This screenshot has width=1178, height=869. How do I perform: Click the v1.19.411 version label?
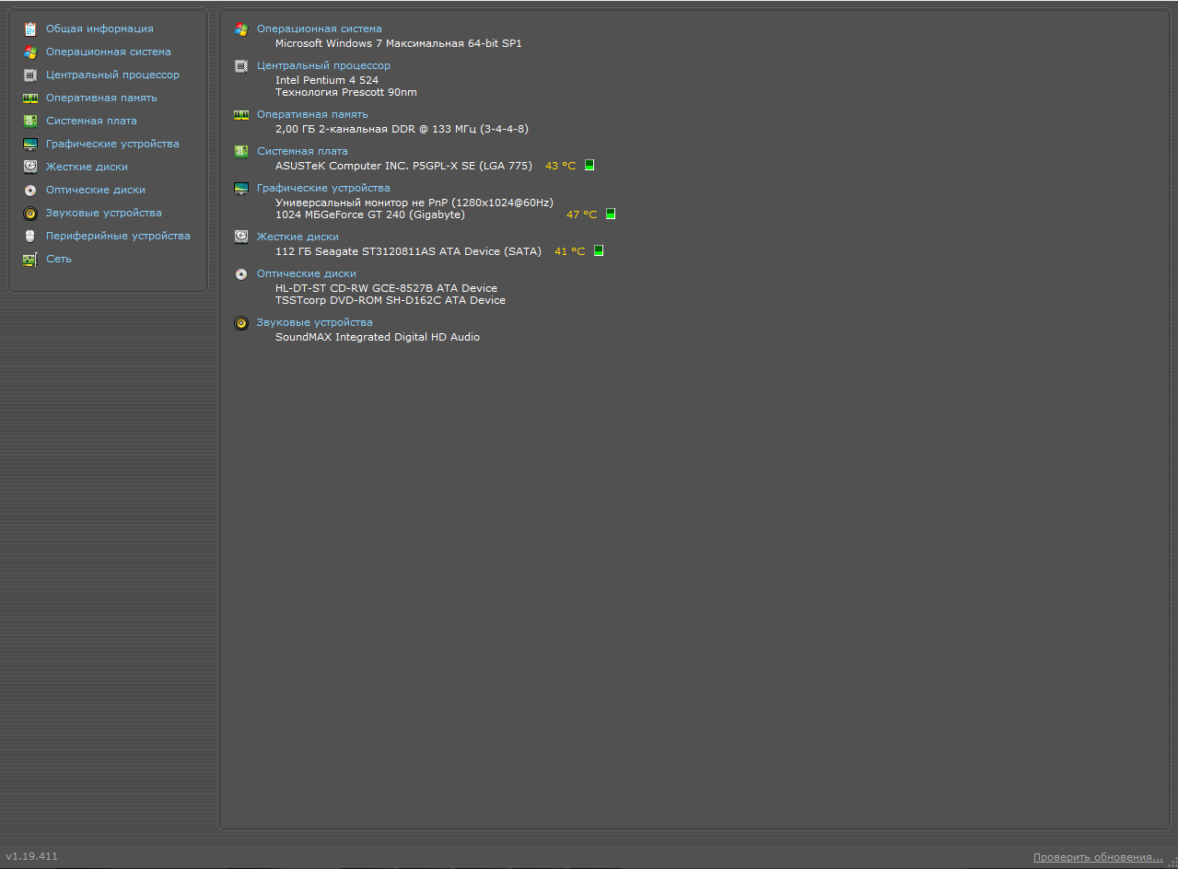point(32,856)
